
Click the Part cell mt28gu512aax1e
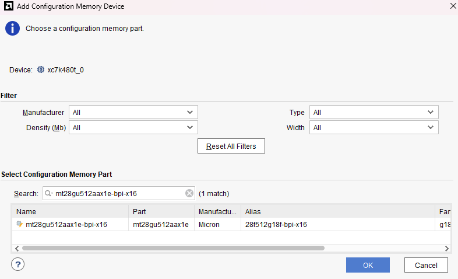pos(161,224)
